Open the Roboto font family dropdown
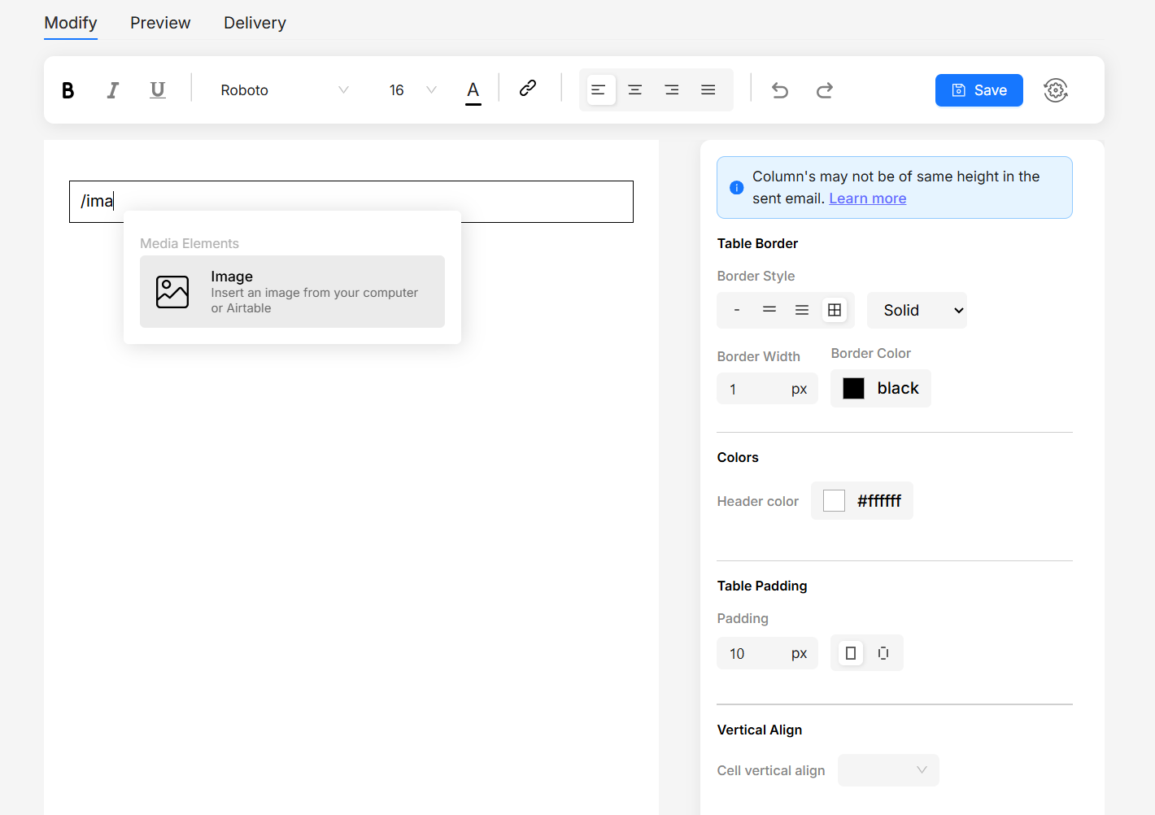 [284, 90]
